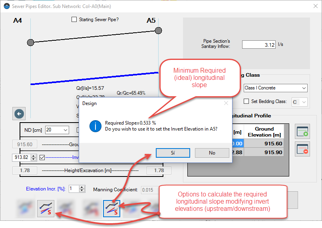Close the Design dialog with X
322x228 pixels.
coord(226,103)
